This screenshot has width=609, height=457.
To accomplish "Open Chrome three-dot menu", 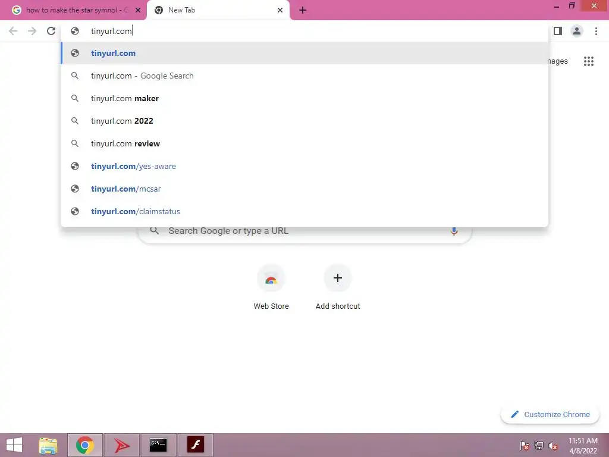I will tap(596, 31).
